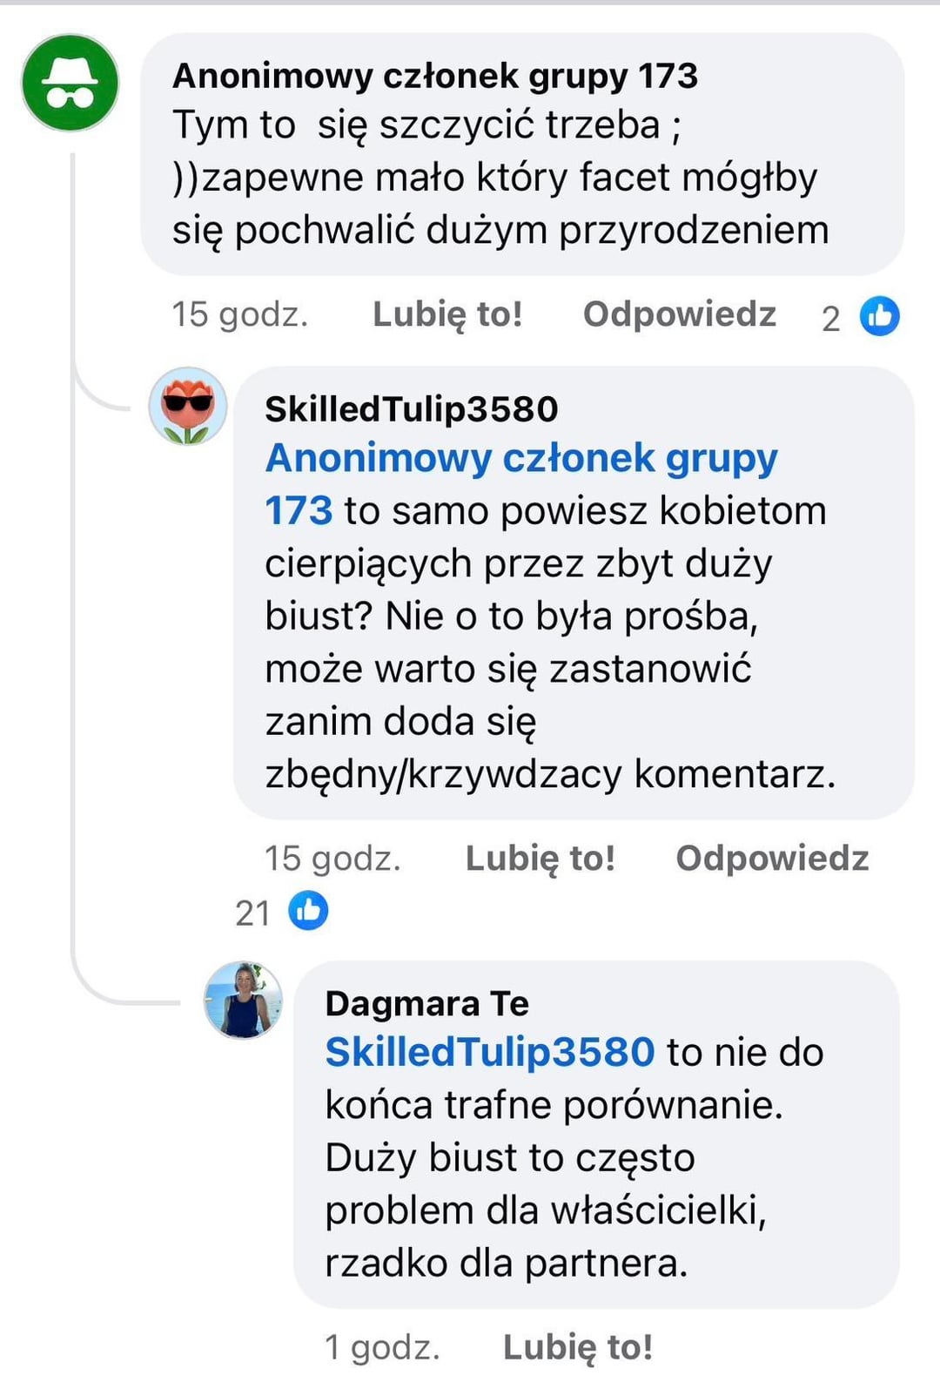940x1375 pixels.
Task: Open the SkilledTulip3580 author name
Action: pyautogui.click(x=412, y=409)
